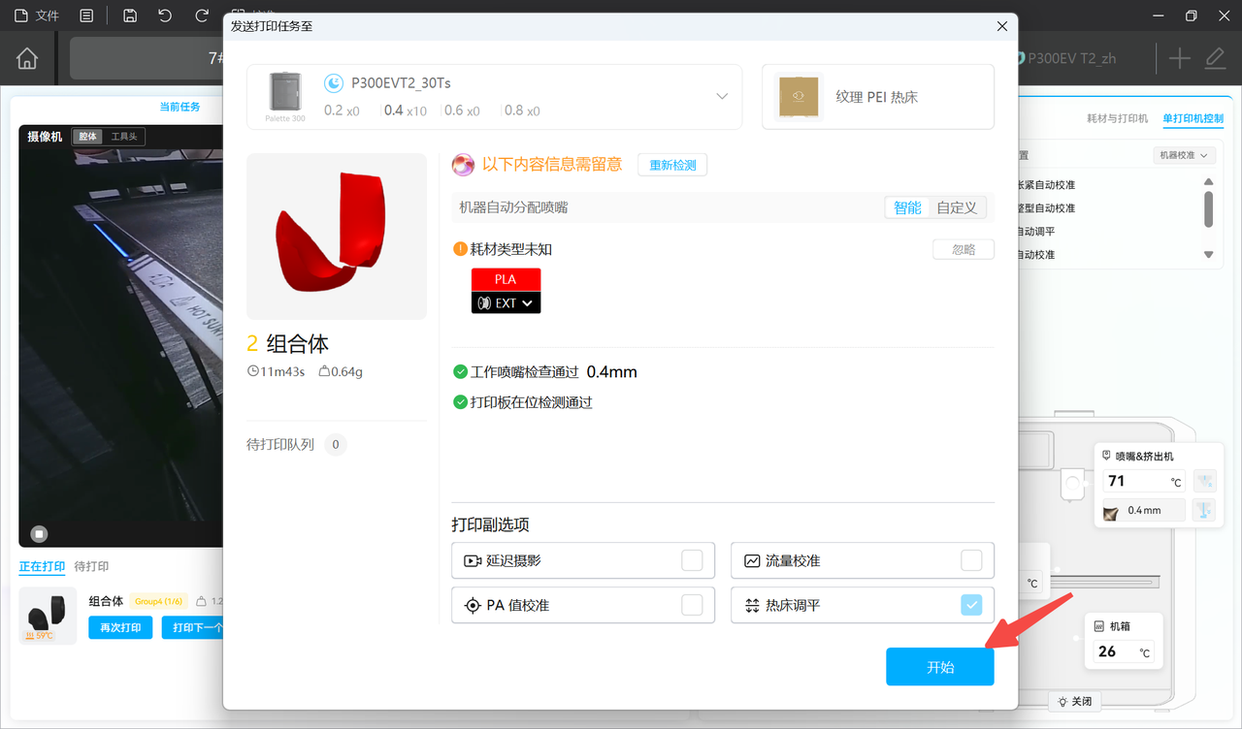Screen dimensions: 1242x729
Task: Click the 重新检测 button
Action: tap(672, 165)
